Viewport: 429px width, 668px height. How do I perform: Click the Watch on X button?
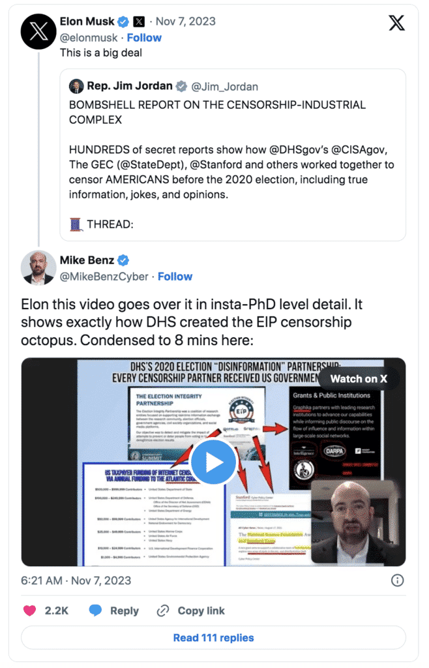(x=359, y=379)
